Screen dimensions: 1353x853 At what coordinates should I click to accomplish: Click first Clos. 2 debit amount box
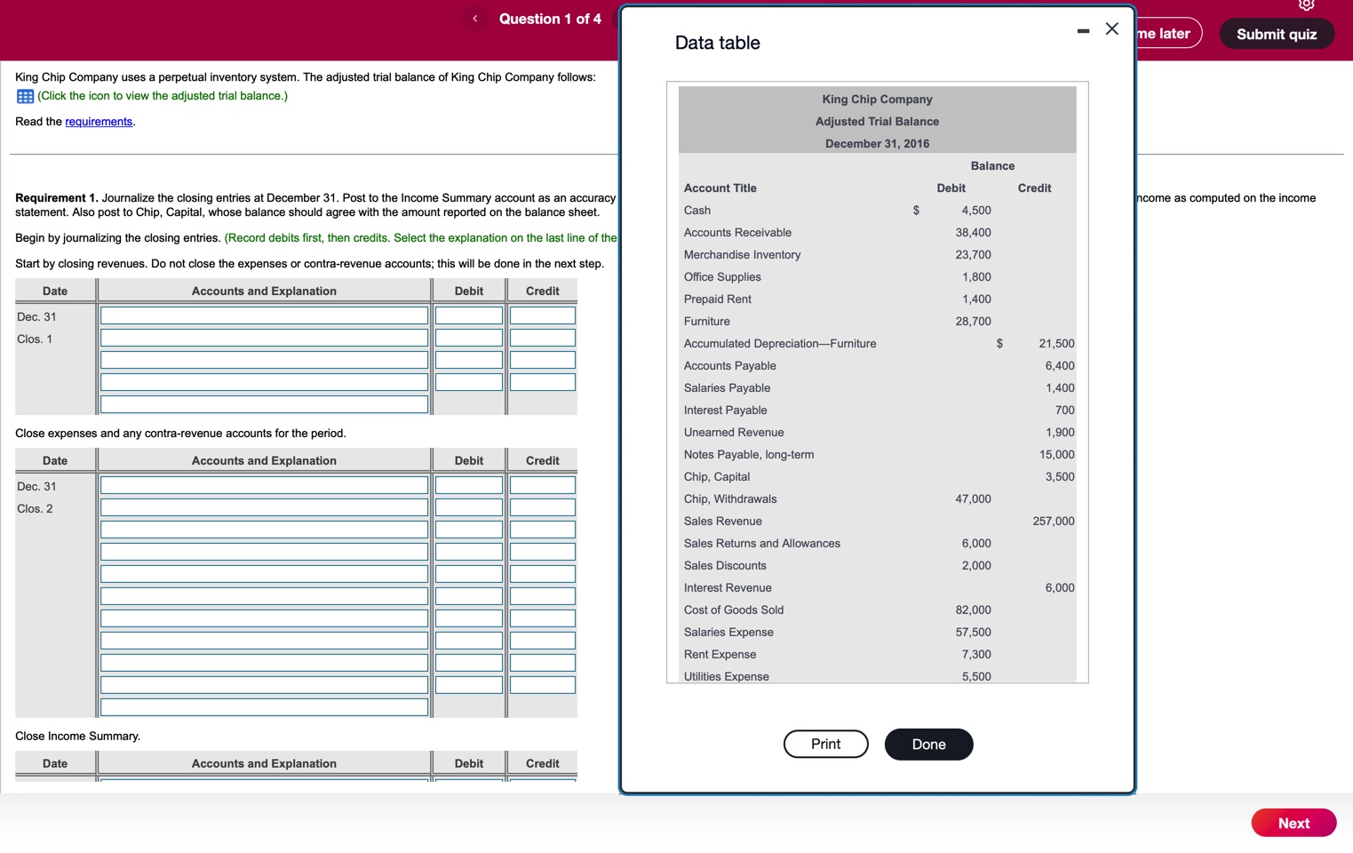click(469, 485)
